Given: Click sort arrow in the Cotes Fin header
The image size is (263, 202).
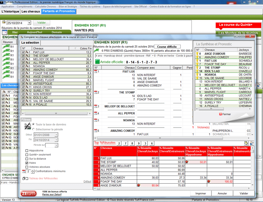Looking at the screenshot, I should [x=76, y=48].
